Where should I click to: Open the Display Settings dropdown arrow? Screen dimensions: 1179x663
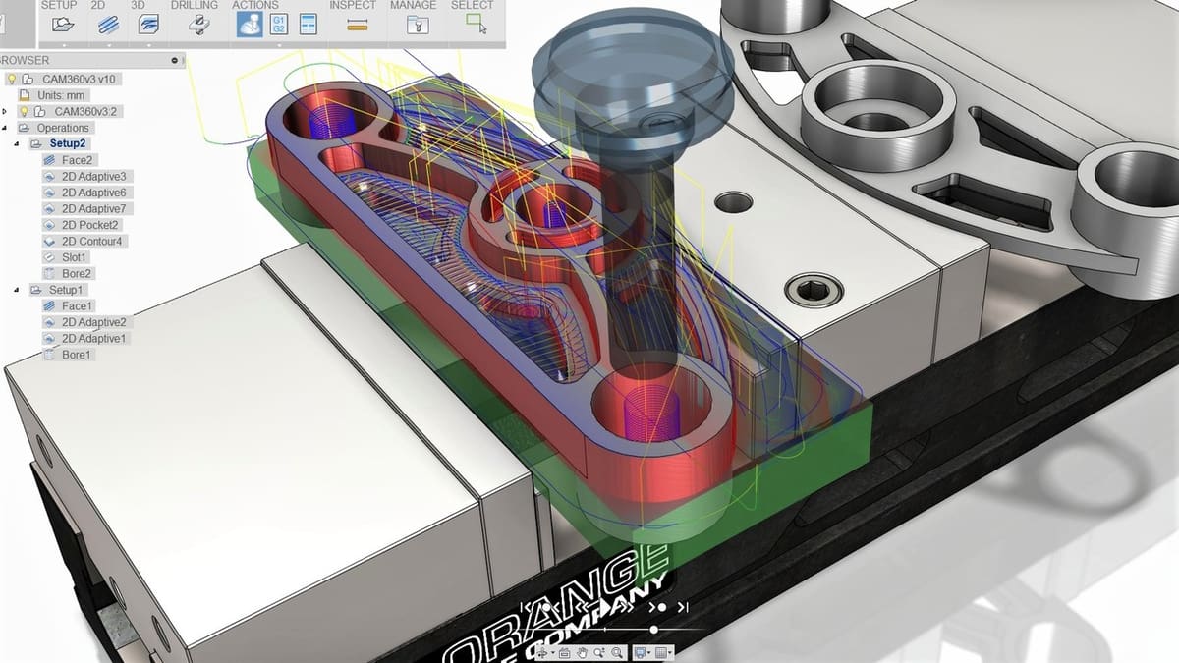(x=649, y=653)
